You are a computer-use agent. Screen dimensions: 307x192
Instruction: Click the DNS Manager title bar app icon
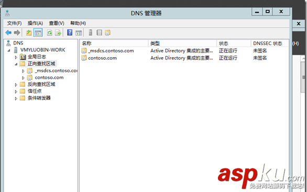pos(7,13)
